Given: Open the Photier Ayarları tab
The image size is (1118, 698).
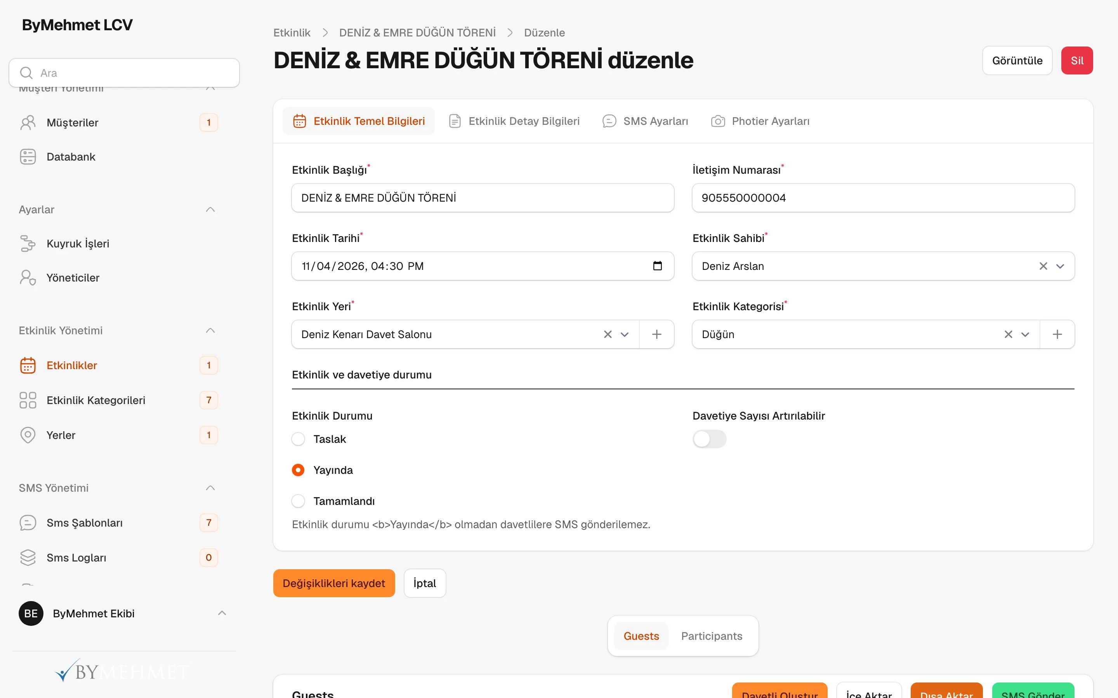Looking at the screenshot, I should [x=760, y=121].
